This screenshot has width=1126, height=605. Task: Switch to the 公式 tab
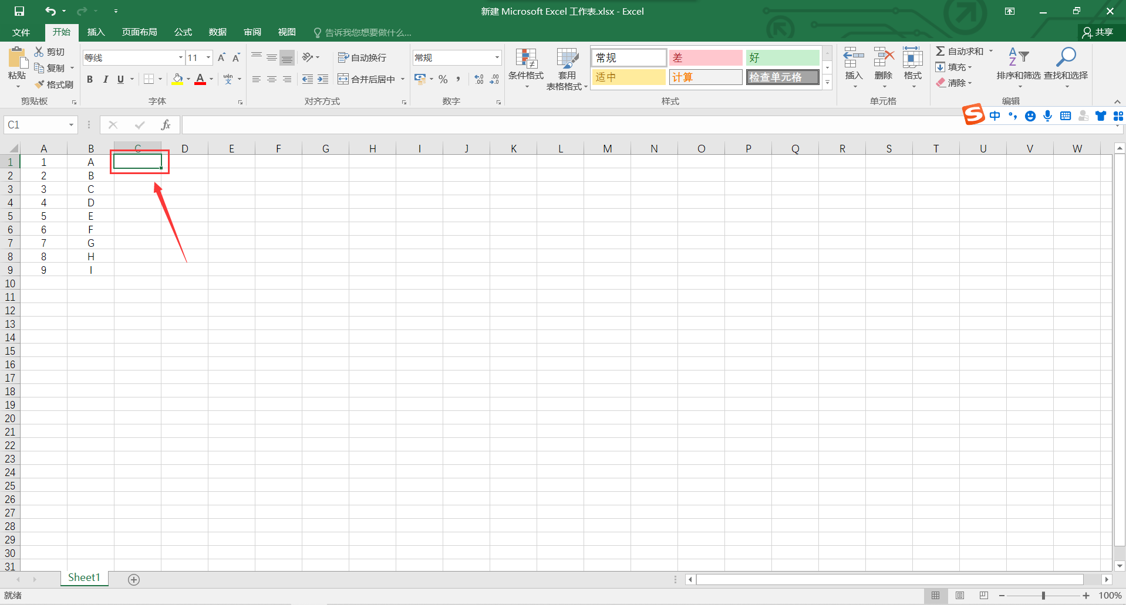pyautogui.click(x=183, y=32)
